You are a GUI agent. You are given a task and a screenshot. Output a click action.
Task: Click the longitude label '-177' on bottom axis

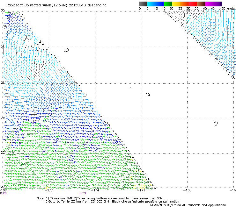49,190
